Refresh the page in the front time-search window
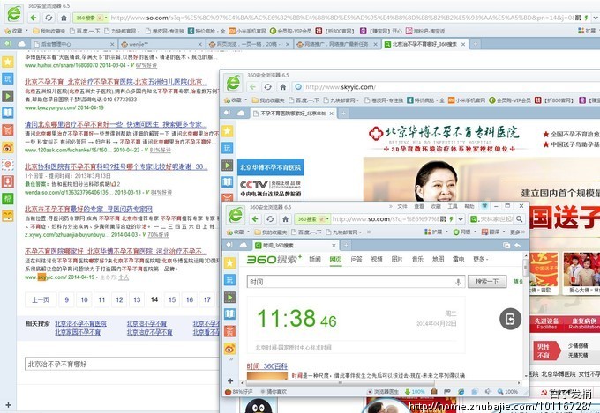600x413 pixels. tap(270, 219)
